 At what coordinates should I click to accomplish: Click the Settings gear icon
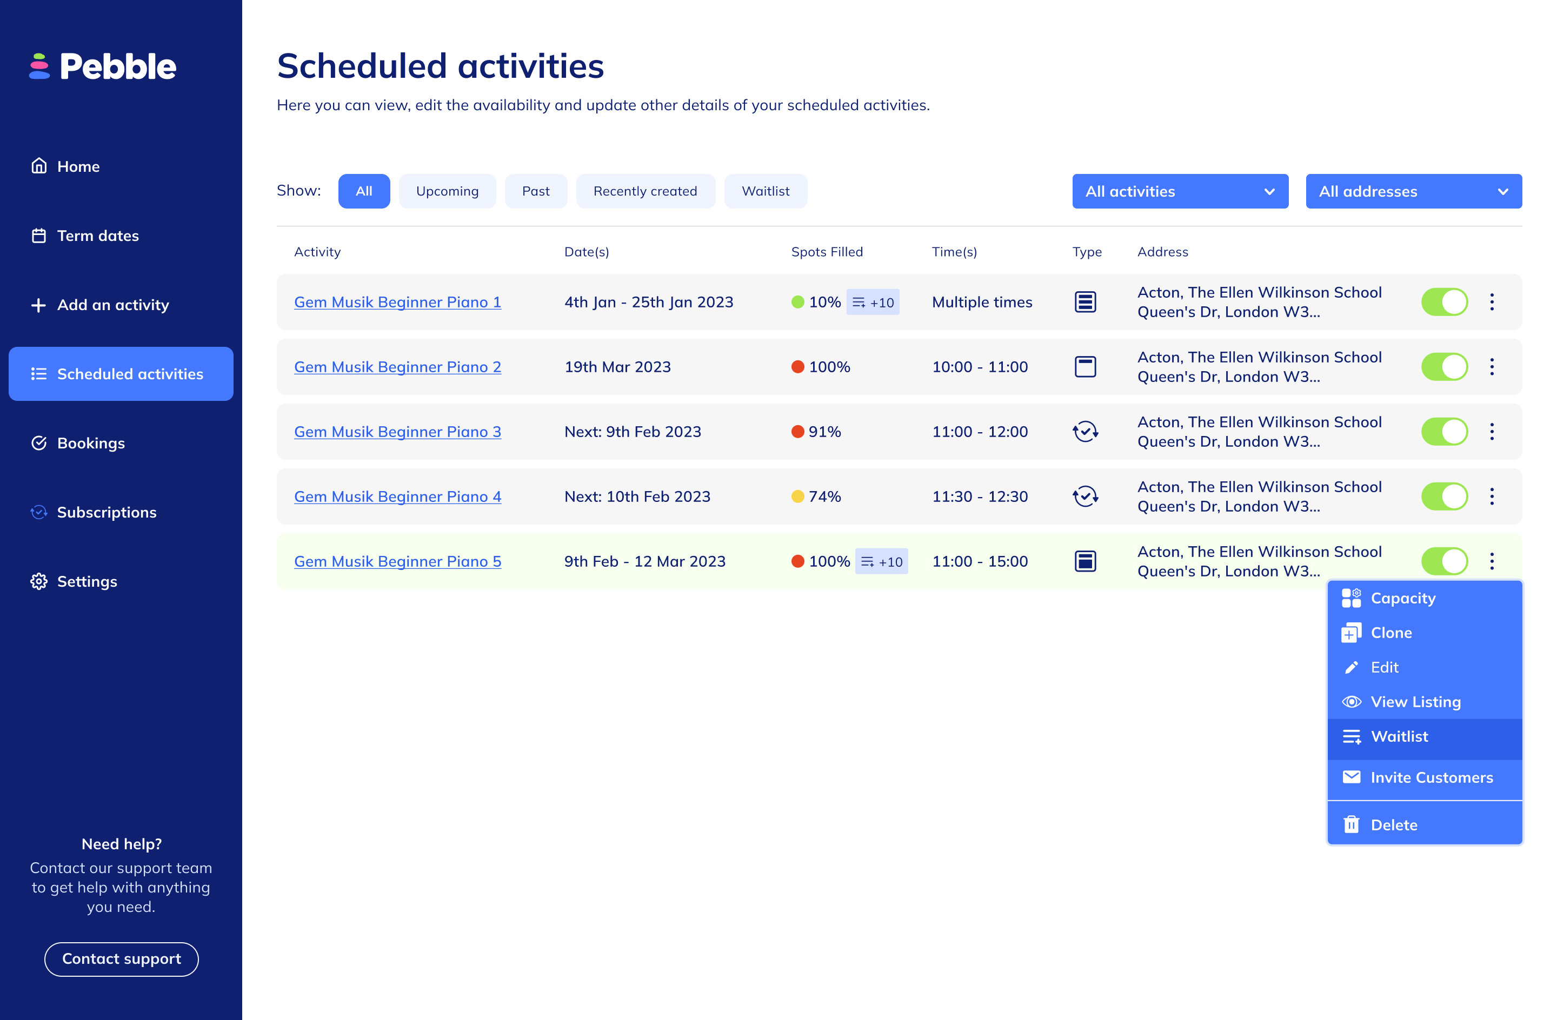pos(39,581)
